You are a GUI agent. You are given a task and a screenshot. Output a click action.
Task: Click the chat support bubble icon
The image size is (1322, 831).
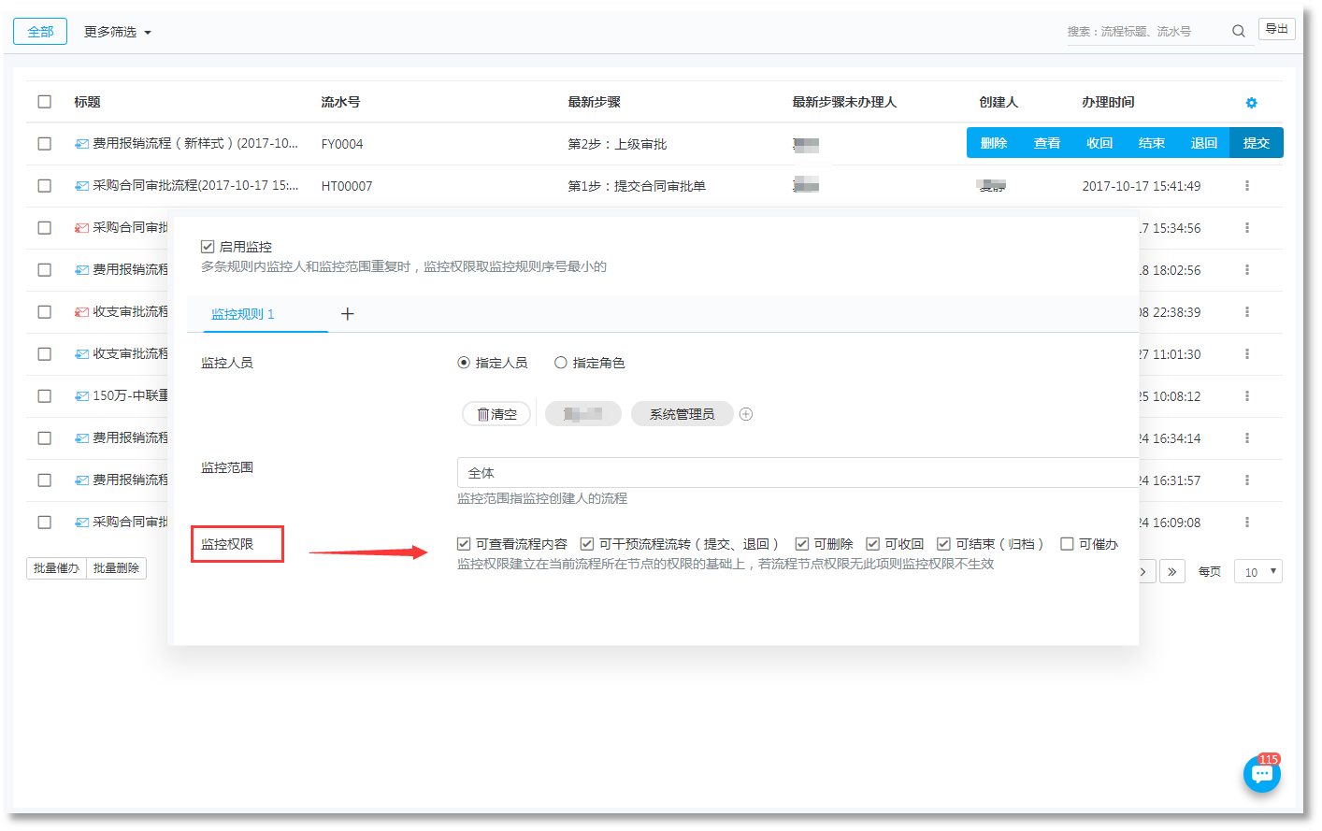coord(1261,774)
